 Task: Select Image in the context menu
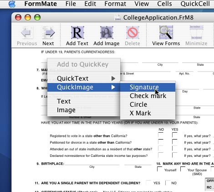pos(84,110)
